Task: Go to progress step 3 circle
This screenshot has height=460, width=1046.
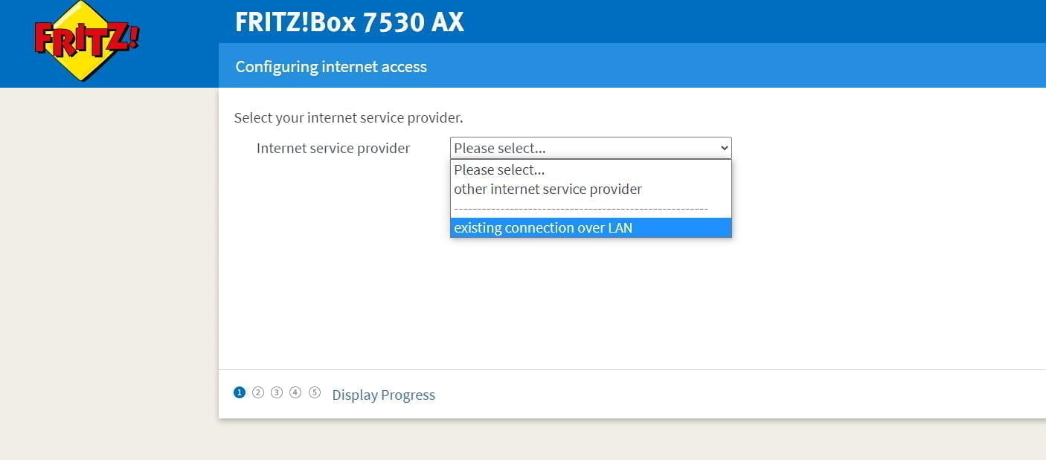Action: pyautogui.click(x=277, y=392)
